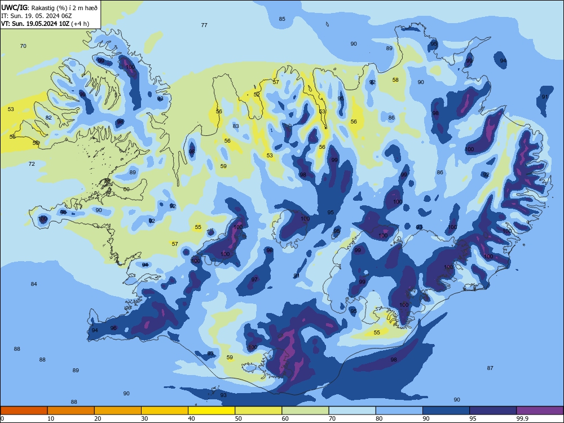Click the humidity value '97' on the map
The image size is (564, 423).
254,280
